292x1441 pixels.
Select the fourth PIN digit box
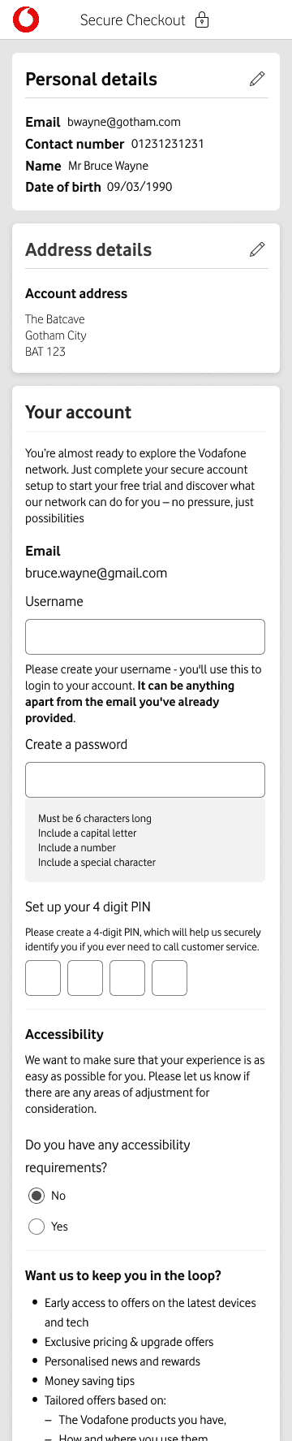pyautogui.click(x=170, y=978)
